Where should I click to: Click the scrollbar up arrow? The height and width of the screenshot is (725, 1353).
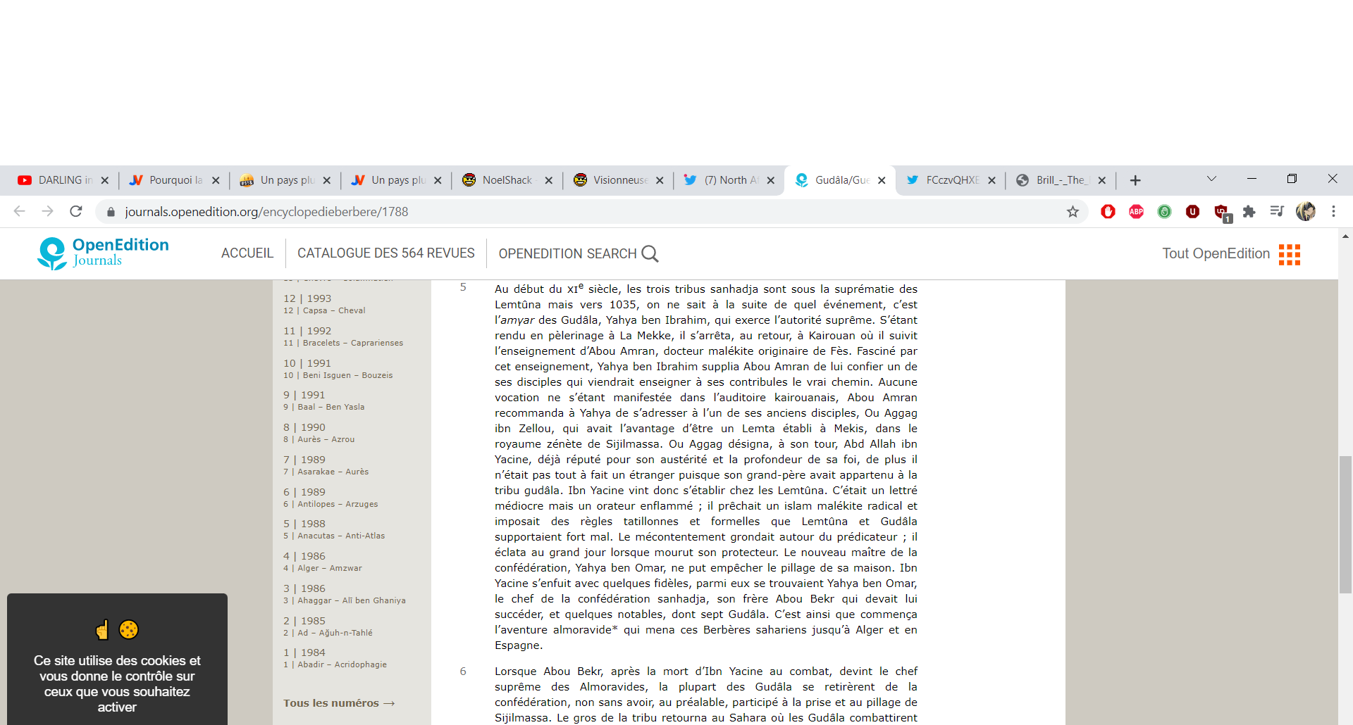point(1345,237)
